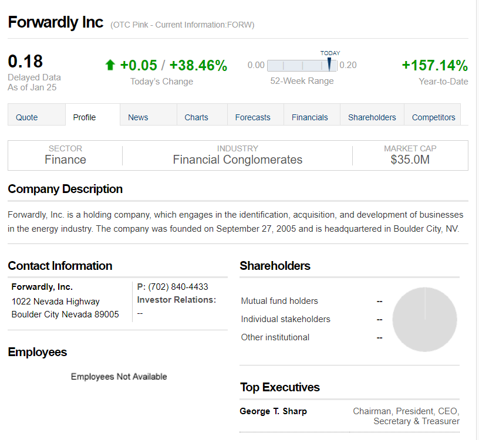Click Financial Conglomerates industry link
This screenshot has width=479, height=440.
tap(238, 160)
